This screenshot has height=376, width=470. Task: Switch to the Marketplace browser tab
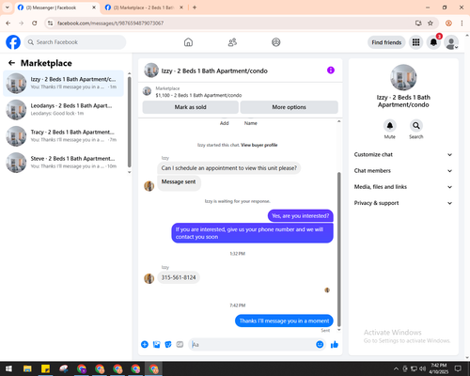click(x=144, y=8)
